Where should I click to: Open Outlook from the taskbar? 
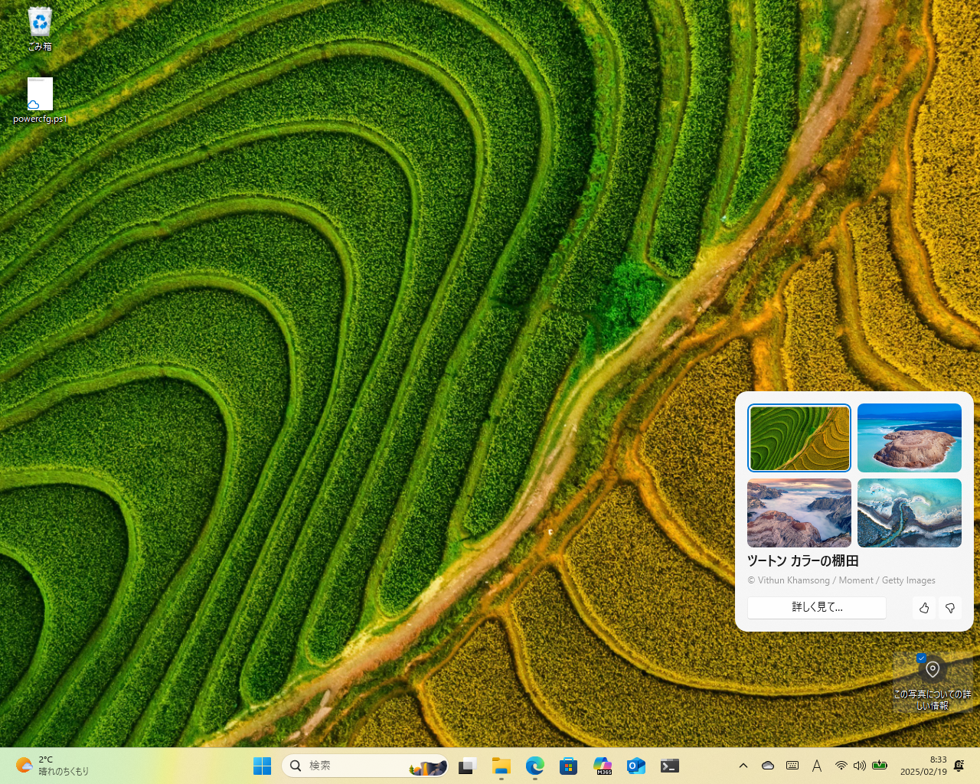pyautogui.click(x=636, y=766)
